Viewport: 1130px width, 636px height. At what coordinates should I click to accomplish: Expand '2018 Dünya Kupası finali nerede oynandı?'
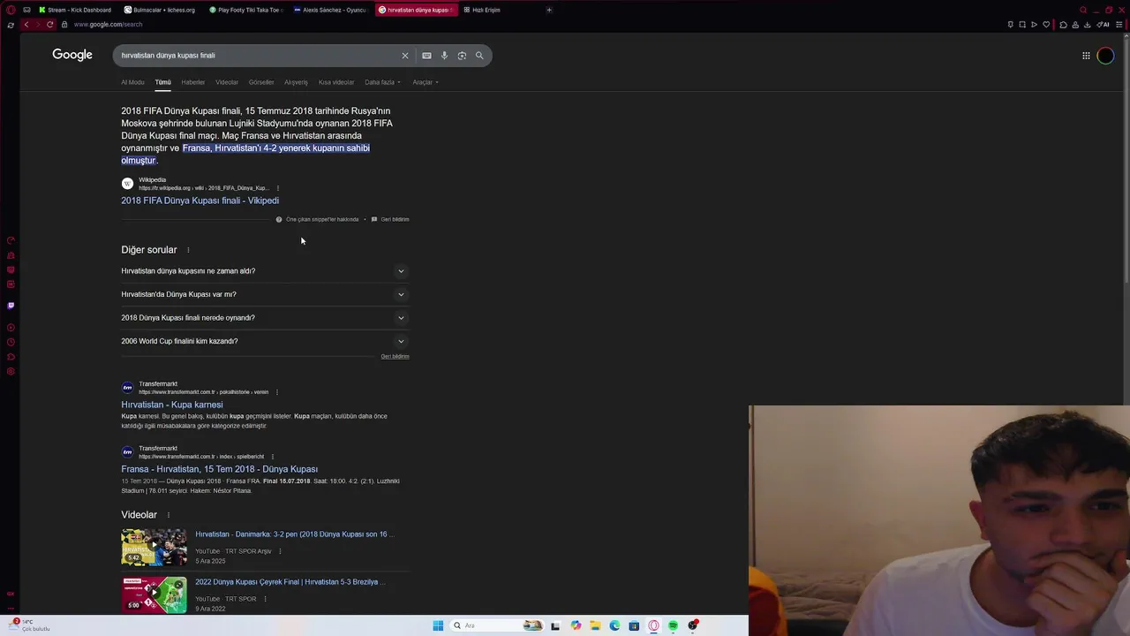tap(265, 318)
